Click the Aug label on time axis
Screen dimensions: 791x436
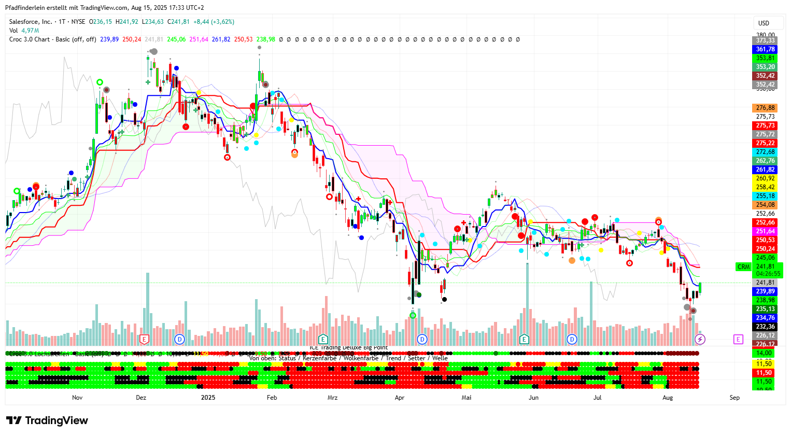tap(668, 398)
